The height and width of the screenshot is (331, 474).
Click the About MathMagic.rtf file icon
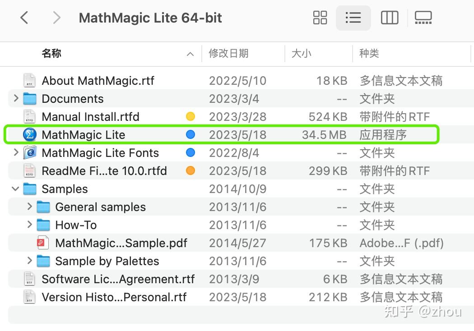click(x=29, y=81)
